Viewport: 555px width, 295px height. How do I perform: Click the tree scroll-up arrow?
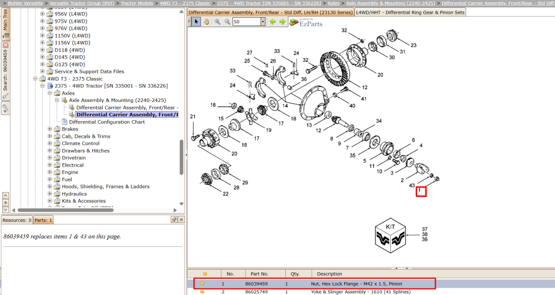coord(181,12)
